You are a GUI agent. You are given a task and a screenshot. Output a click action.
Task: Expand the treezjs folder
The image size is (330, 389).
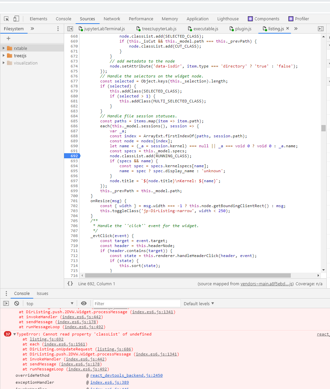[3, 56]
